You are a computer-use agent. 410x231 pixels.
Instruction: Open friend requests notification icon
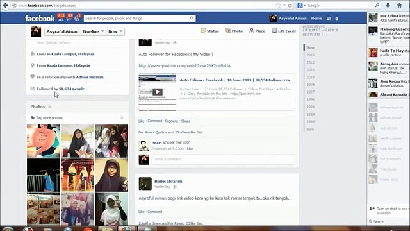[61, 18]
